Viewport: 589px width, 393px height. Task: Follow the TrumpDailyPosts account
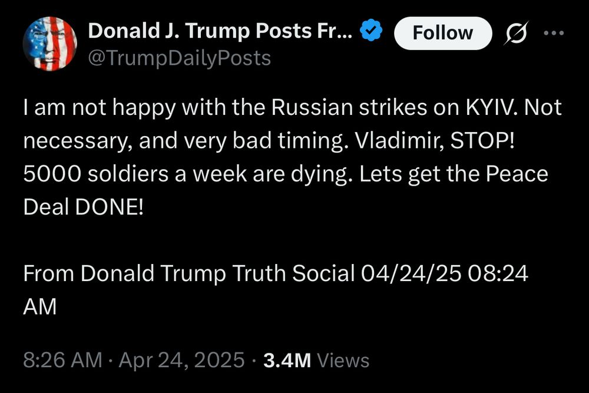click(x=443, y=33)
